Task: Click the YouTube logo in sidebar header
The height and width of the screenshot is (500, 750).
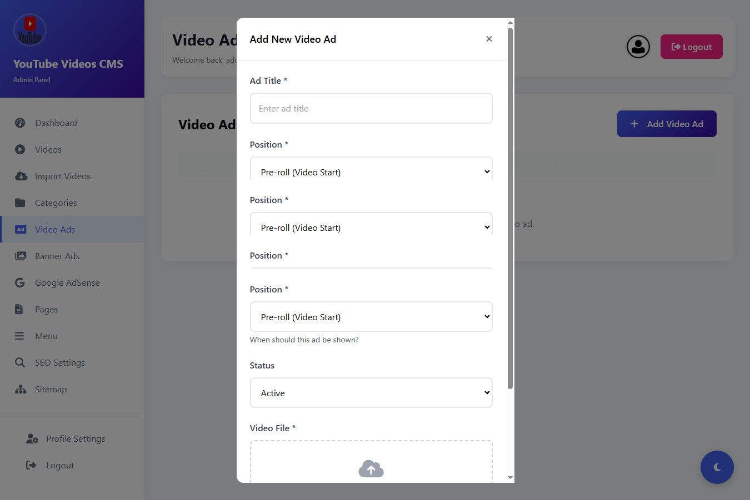Action: (29, 30)
